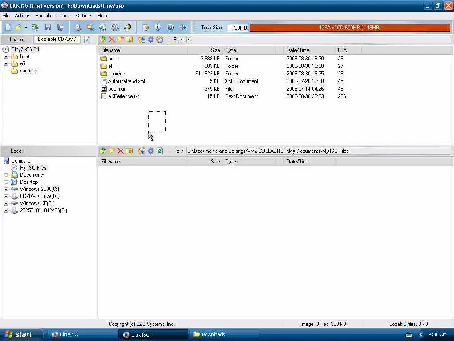Create a new image with the blank page icon
Viewport: 454px width, 341px height.
click(8, 28)
